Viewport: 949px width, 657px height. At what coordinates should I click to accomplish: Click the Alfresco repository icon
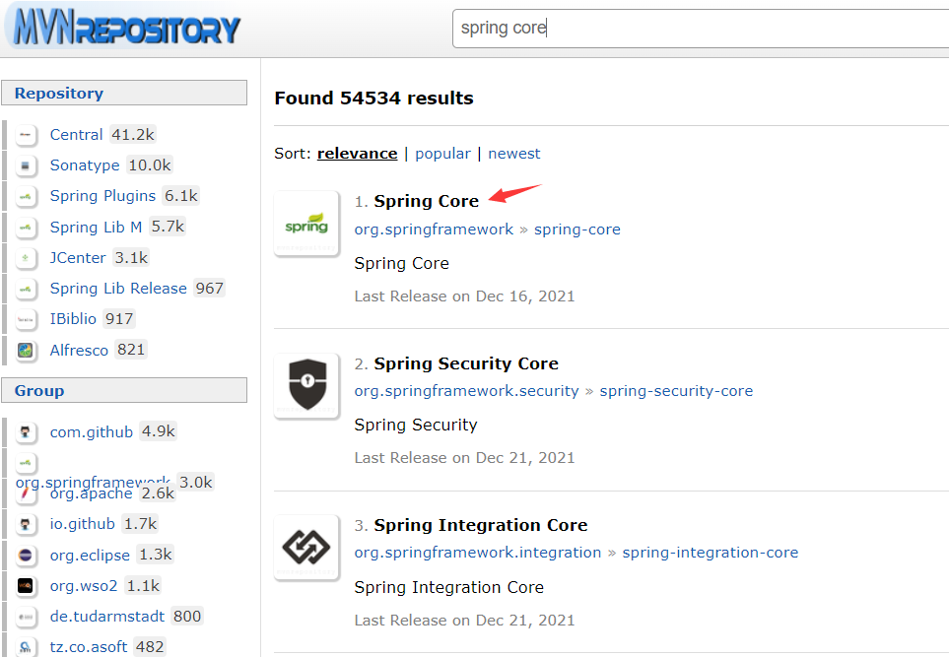coord(27,350)
